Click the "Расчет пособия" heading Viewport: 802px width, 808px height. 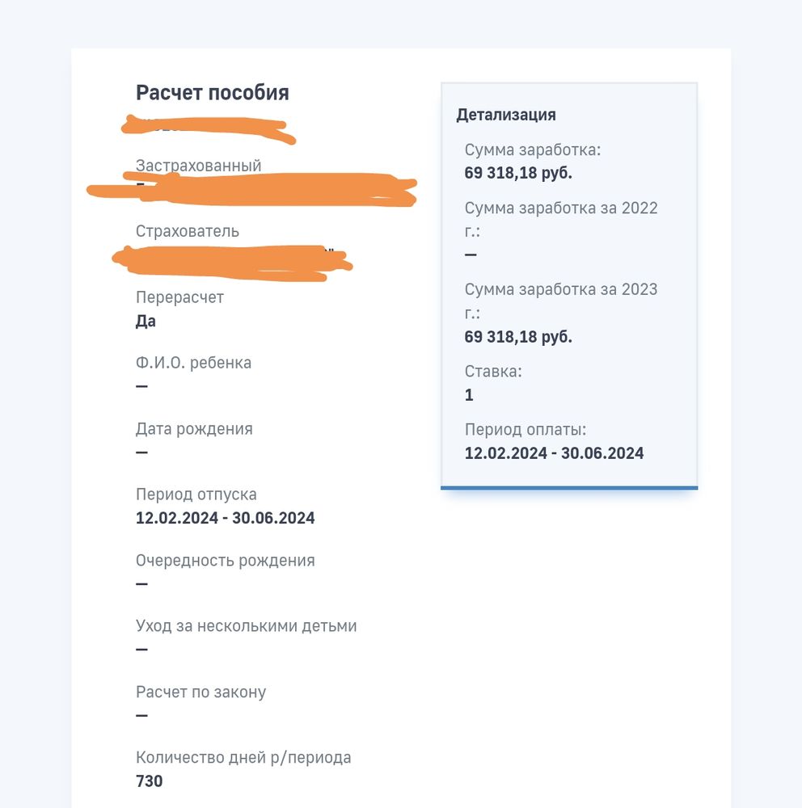pyautogui.click(x=212, y=93)
